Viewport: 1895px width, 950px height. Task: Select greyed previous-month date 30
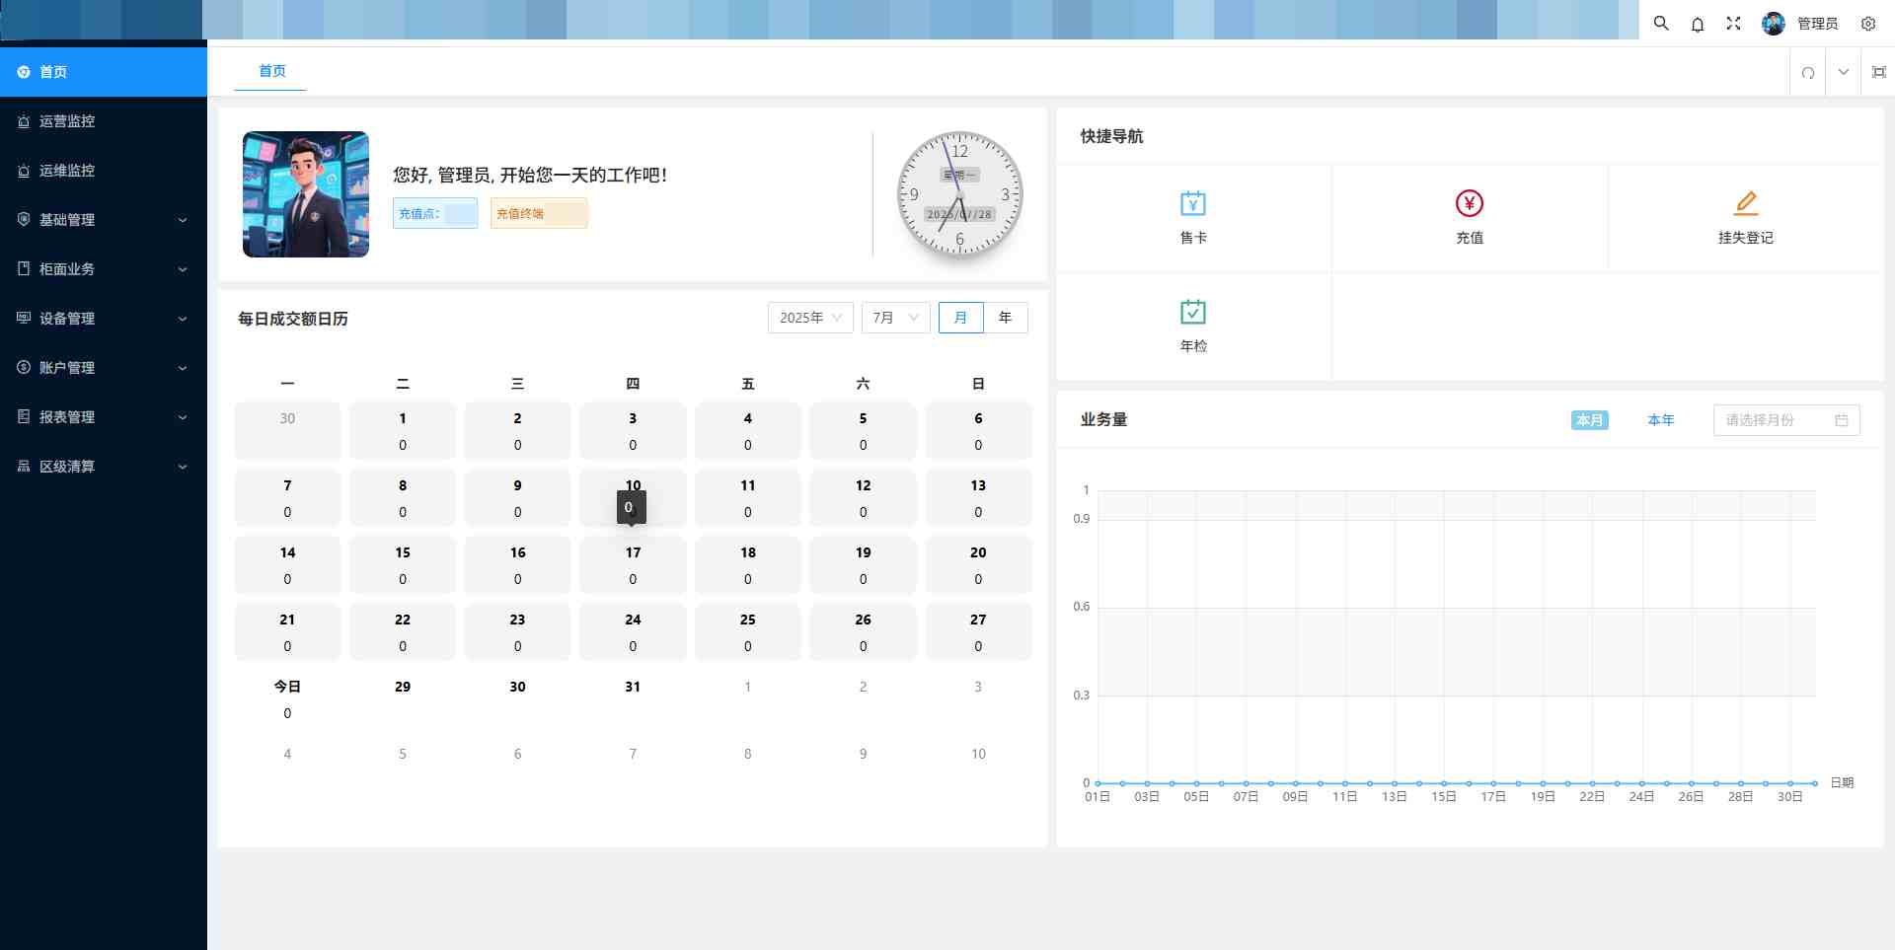tap(287, 430)
